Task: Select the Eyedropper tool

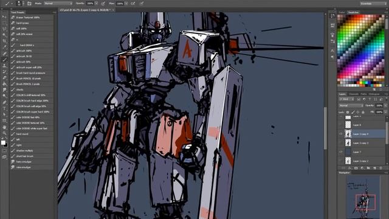Action: click(4, 47)
